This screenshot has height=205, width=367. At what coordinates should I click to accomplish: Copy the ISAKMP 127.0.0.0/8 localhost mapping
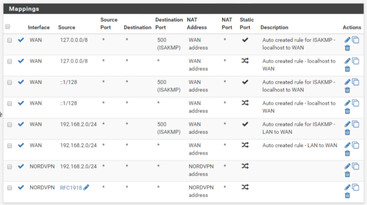pos(356,40)
